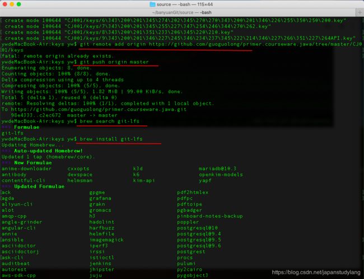The image size is (364, 279).
Task: Click 'contentful-cli' formula name
Action: 23,180
